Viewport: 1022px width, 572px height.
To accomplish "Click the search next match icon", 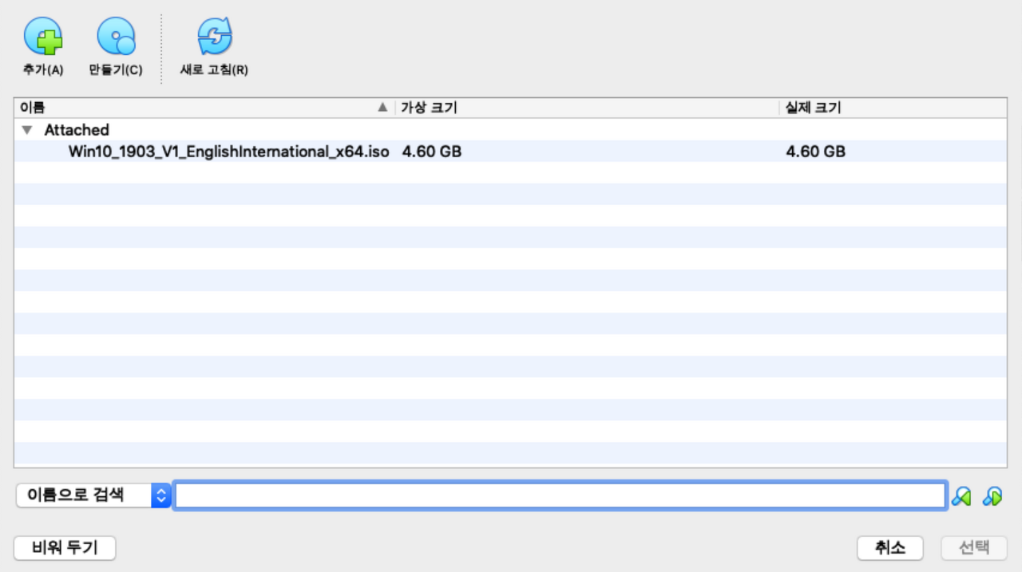I will point(992,496).
